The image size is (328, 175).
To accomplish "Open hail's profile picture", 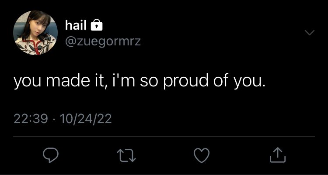I will pos(35,33).
